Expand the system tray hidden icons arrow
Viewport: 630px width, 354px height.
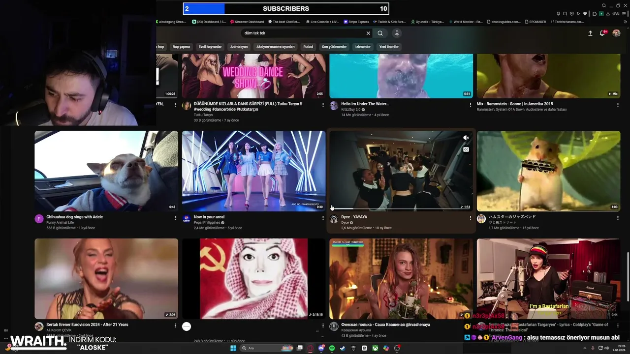coord(585,348)
